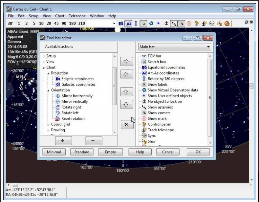Click the Empty preset button
Viewport: 259px width, 202px height.
pos(111,152)
